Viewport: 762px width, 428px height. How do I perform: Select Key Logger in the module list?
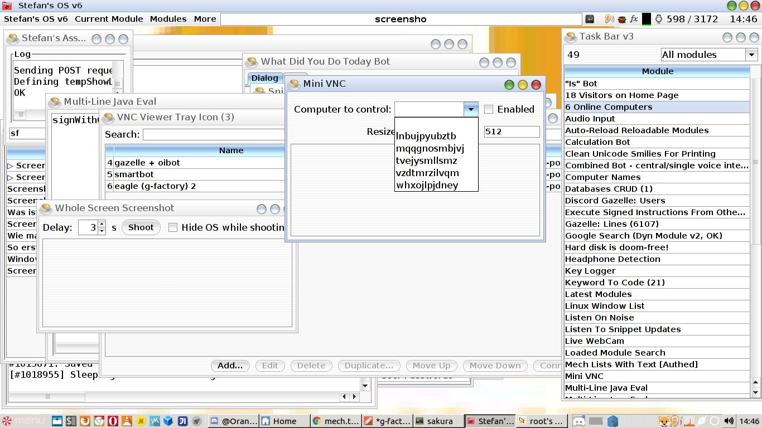[590, 271]
